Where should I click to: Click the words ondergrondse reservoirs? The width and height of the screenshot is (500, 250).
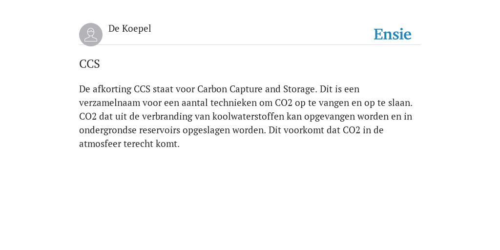coord(129,130)
